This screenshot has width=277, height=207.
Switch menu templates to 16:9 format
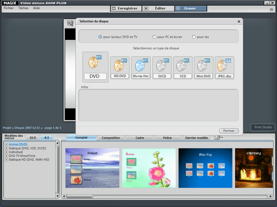[32, 138]
